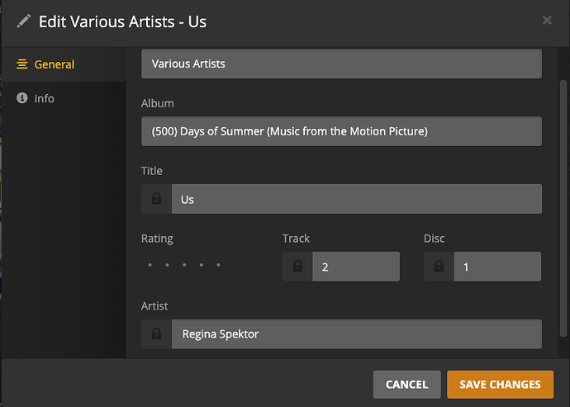Edit the Regina Spektor artist field

[x=355, y=334]
